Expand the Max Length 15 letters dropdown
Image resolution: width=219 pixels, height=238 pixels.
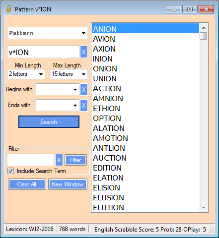[x=69, y=74]
